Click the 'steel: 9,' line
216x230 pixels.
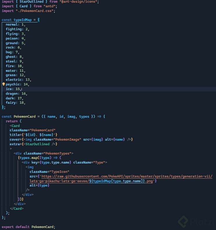[14, 61]
